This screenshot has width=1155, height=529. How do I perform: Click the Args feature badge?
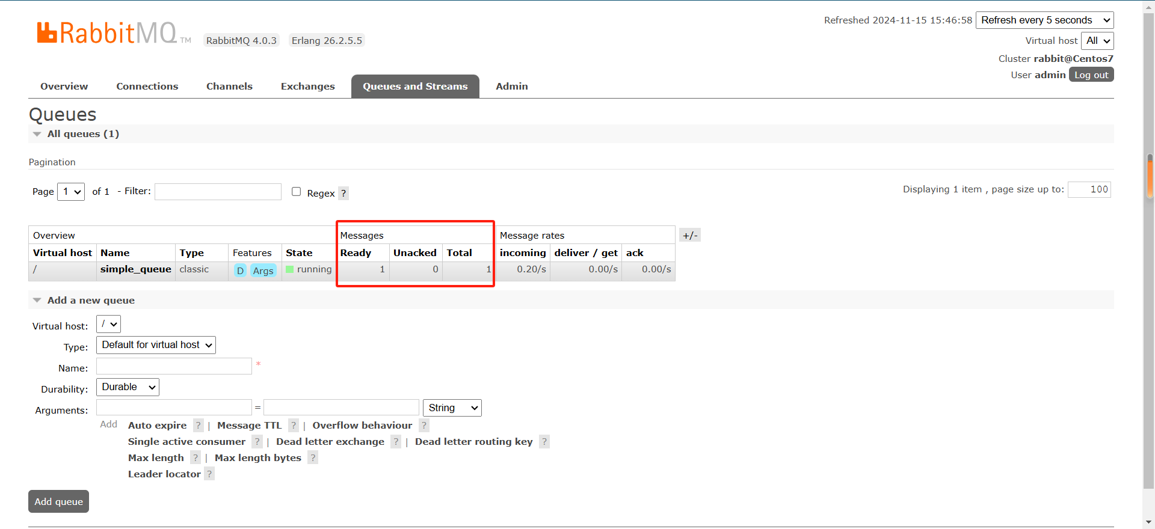tap(263, 271)
